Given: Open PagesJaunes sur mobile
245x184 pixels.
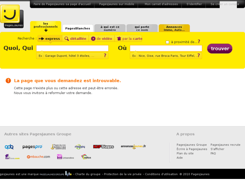Looking at the screenshot, I should [117, 4].
